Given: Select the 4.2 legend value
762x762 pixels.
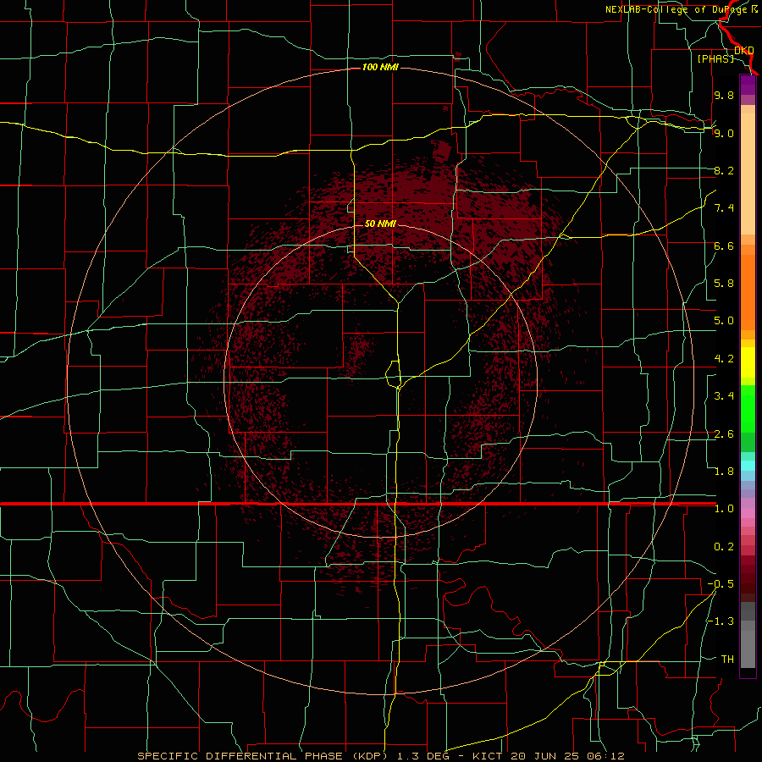Looking at the screenshot, I should pos(724,359).
